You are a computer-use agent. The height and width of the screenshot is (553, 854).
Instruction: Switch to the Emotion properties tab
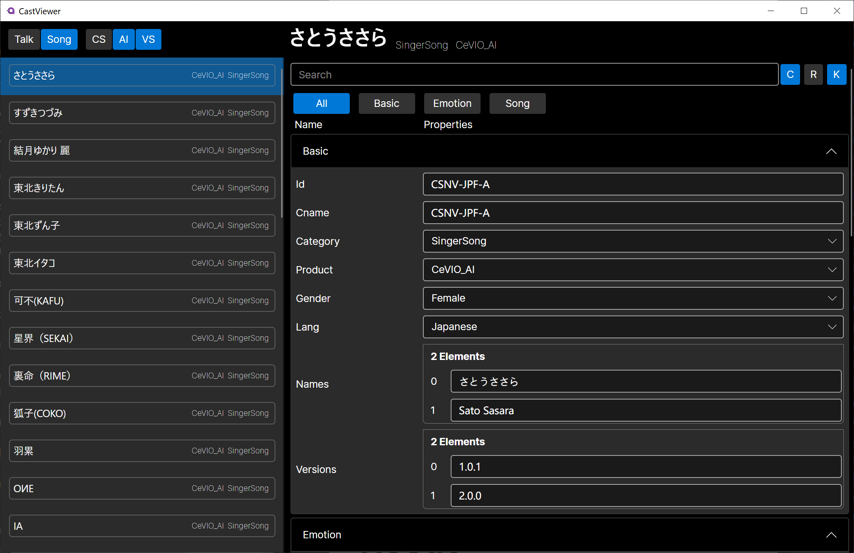coord(452,104)
